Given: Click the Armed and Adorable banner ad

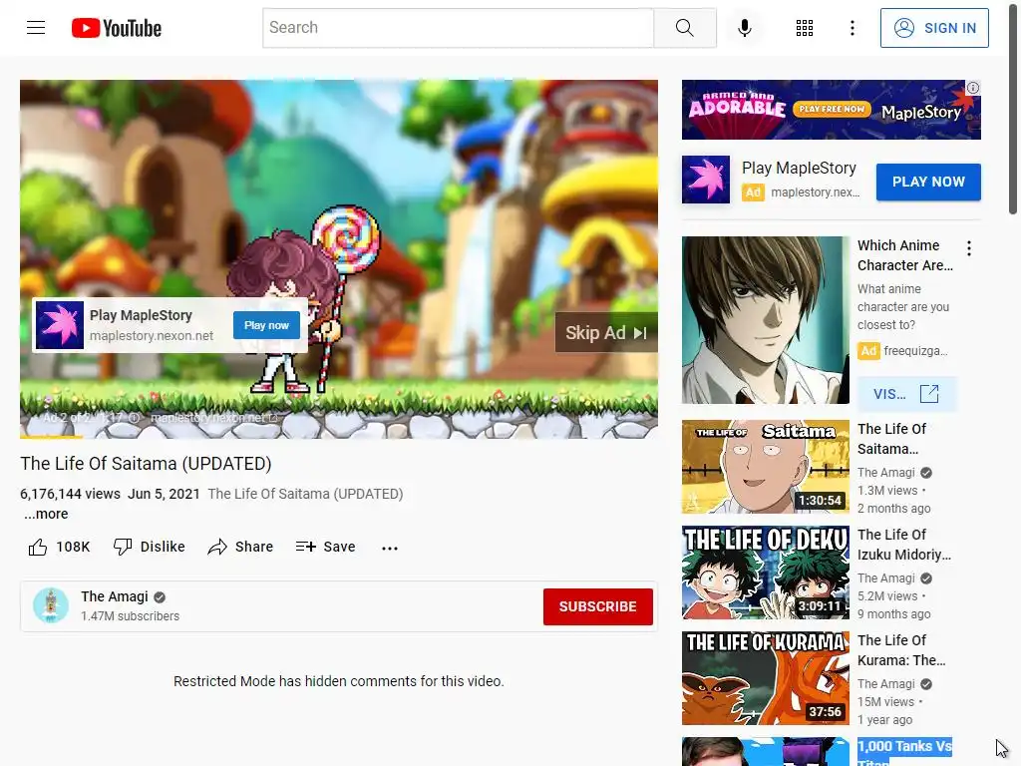Looking at the screenshot, I should point(831,110).
